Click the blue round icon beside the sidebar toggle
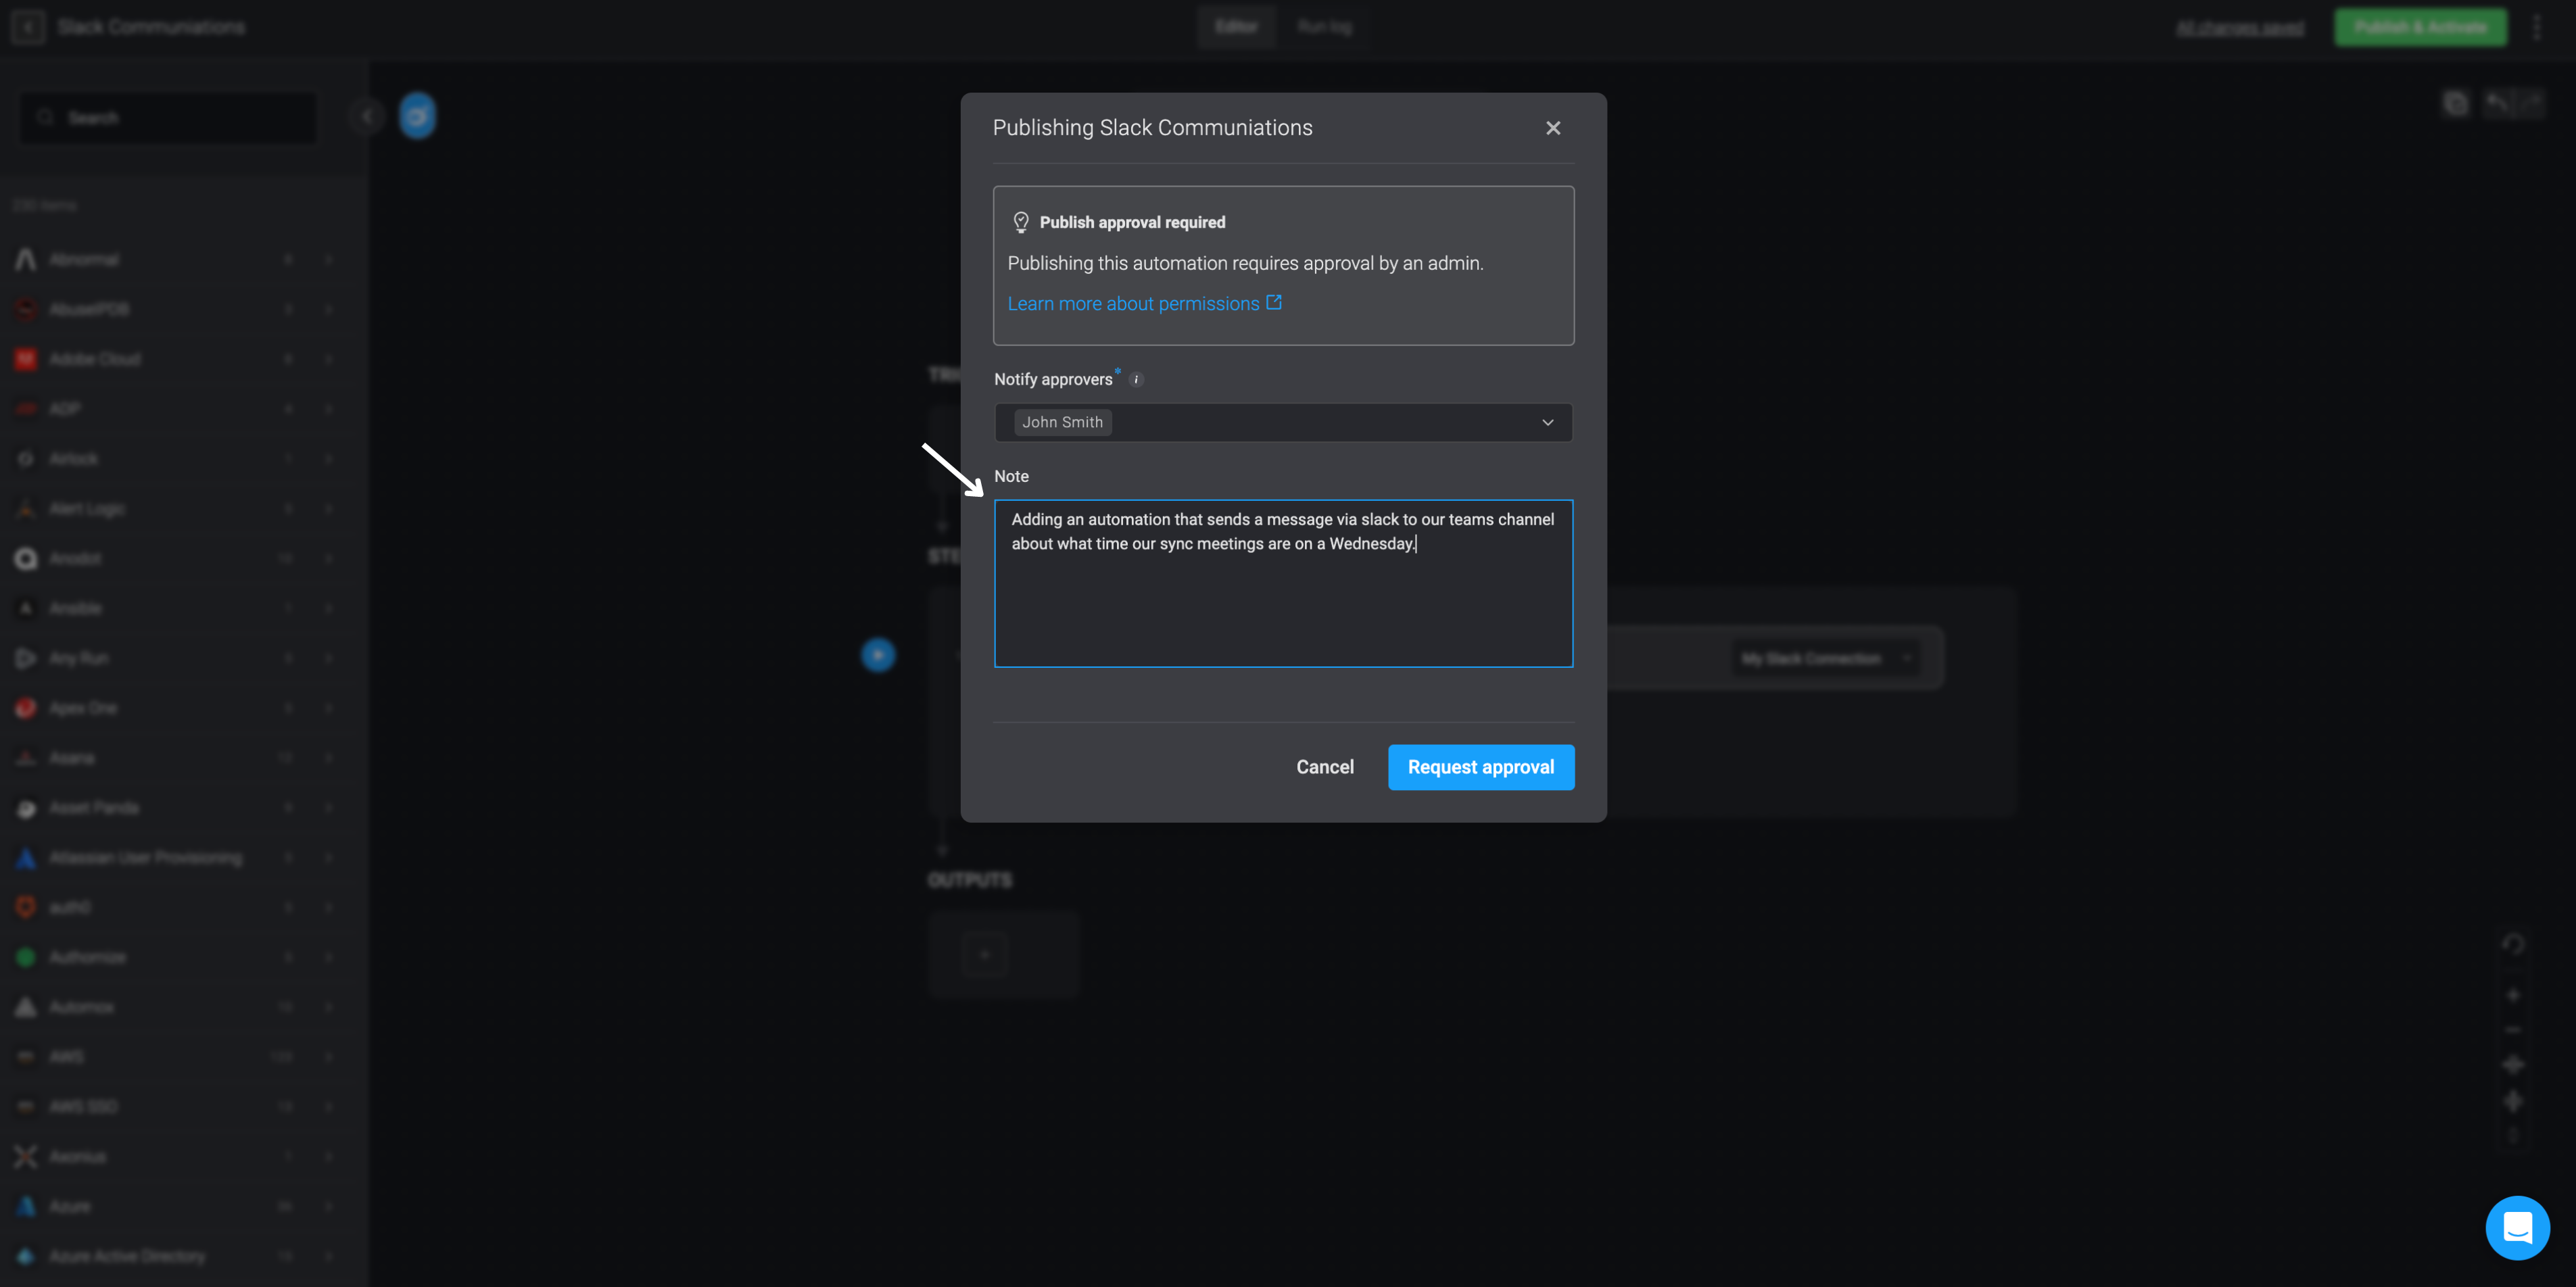This screenshot has height=1287, width=2576. click(417, 116)
